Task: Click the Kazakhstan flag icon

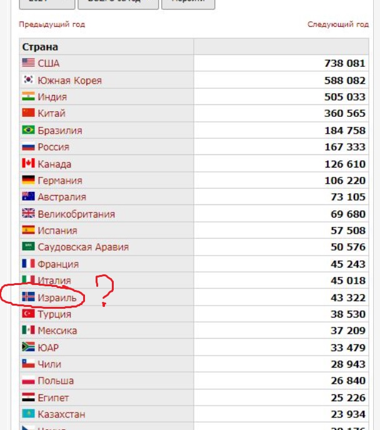Action: pyautogui.click(x=28, y=414)
